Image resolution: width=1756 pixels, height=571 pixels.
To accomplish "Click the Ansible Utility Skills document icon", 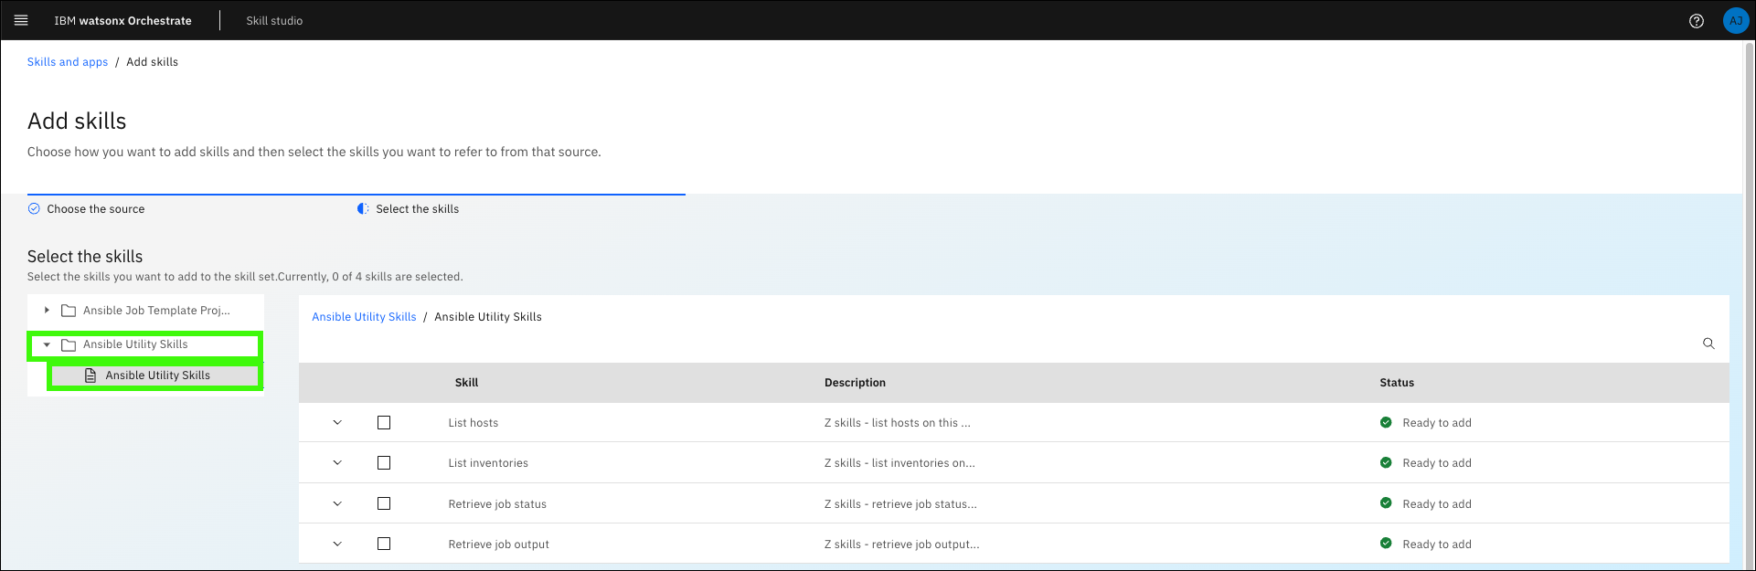I will pyautogui.click(x=90, y=375).
